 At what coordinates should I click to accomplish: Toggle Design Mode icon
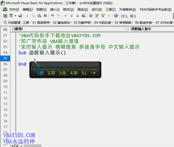[84, 16]
